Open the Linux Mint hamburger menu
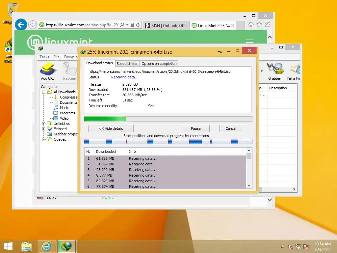Screen dimensions: 337x253 point(249,41)
